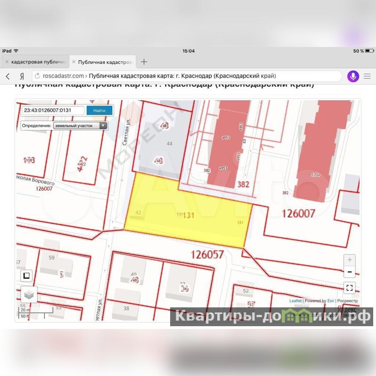Open the map layers switcher
376x376 pixels.
pos(29,295)
